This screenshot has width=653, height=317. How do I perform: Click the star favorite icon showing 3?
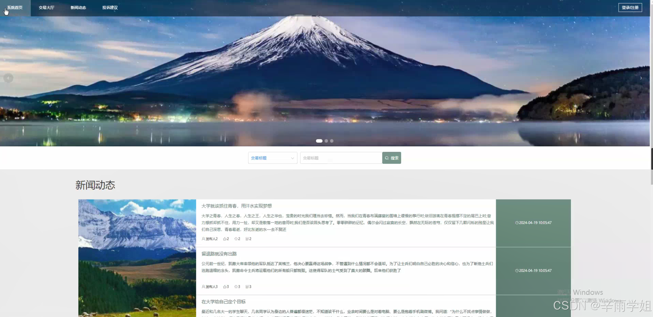pyautogui.click(x=236, y=287)
